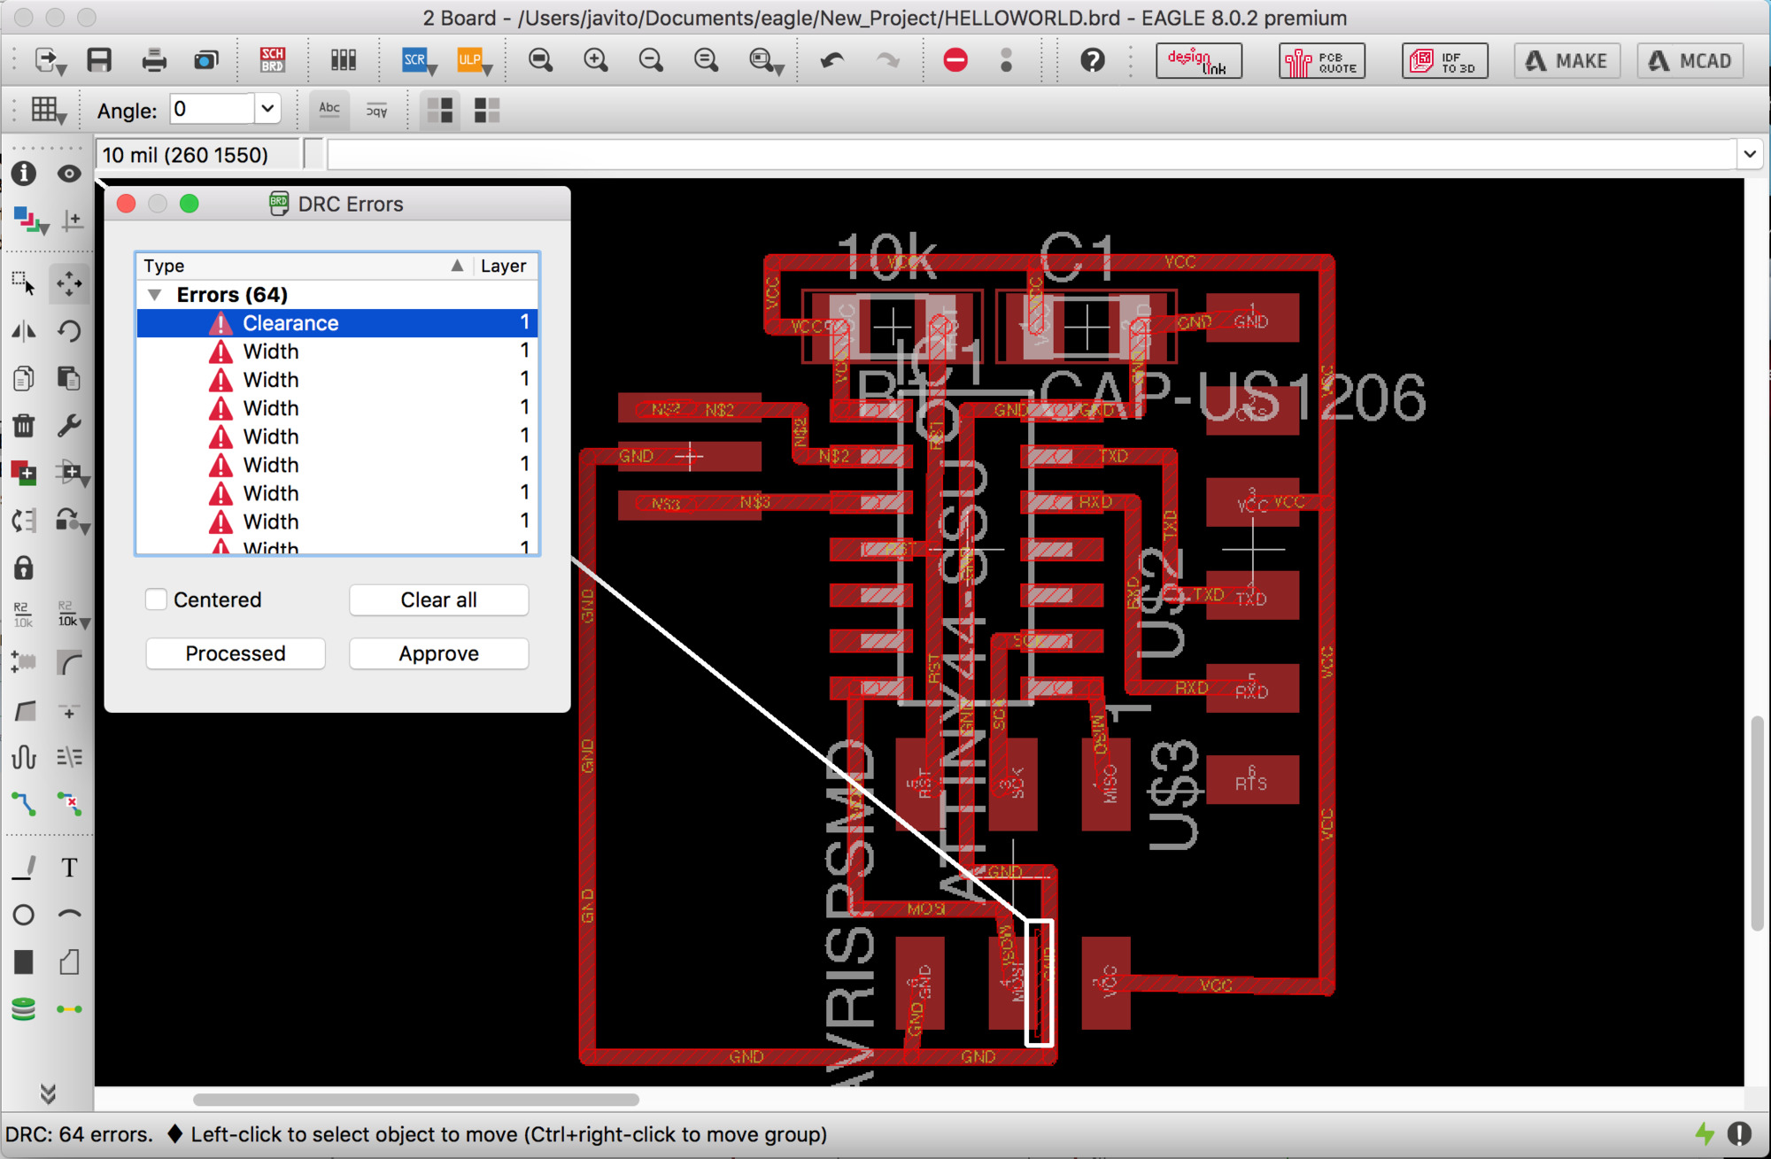The image size is (1771, 1159).
Task: Click the command line input field
Action: (1032, 155)
